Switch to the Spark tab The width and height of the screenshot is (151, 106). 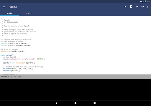[28, 13]
